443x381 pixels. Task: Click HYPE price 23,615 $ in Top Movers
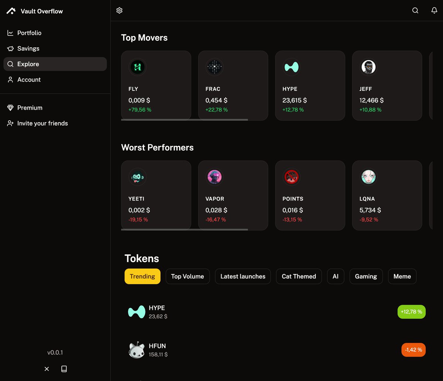(x=295, y=100)
